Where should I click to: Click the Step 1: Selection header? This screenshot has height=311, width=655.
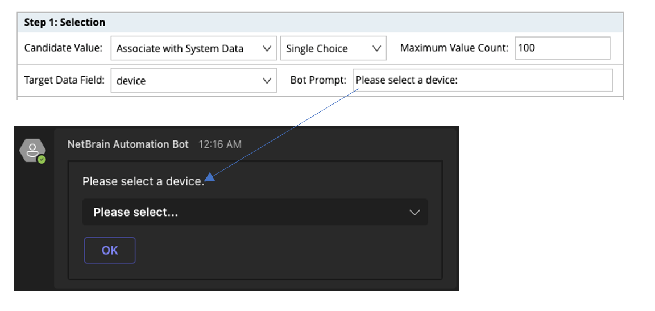(65, 23)
